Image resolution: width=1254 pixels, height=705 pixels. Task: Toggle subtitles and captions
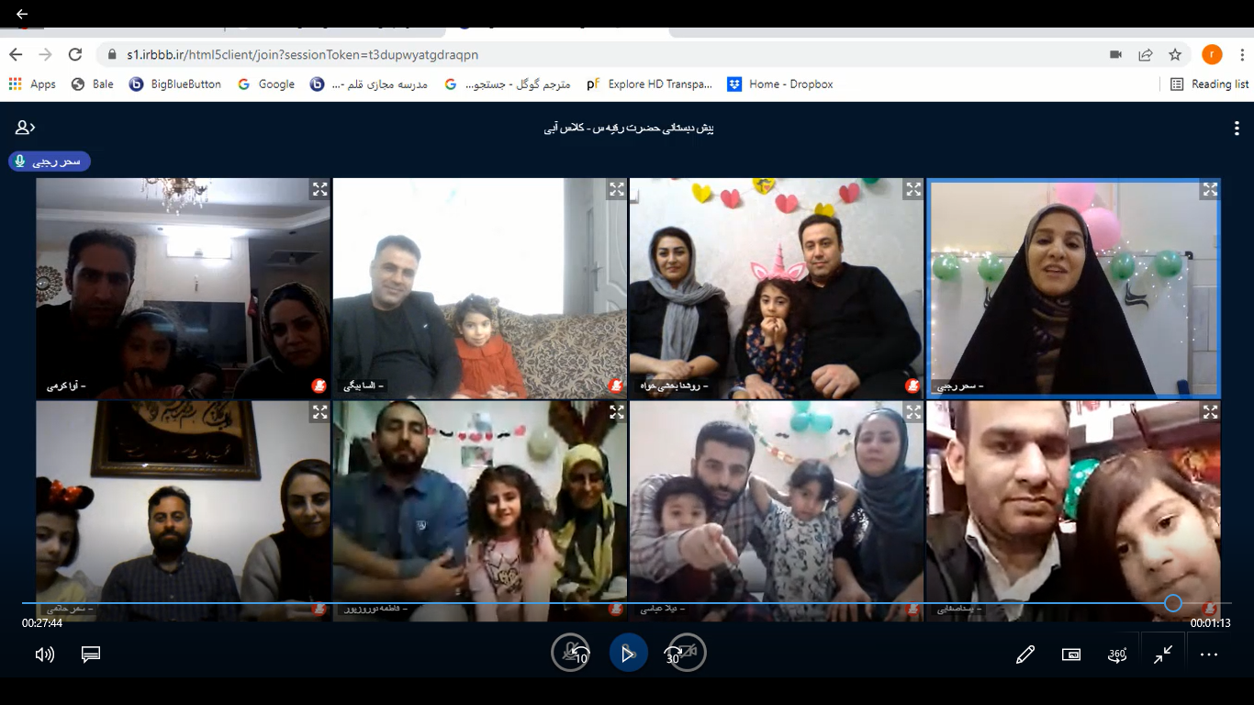90,655
